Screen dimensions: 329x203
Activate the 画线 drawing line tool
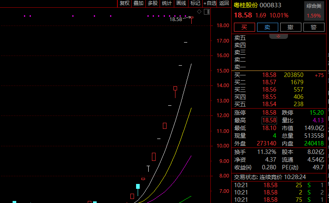click(181, 3)
